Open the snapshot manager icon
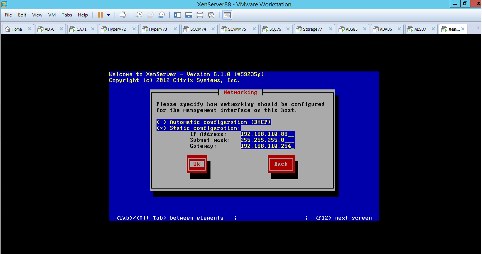The width and height of the screenshot is (482, 254). click(x=161, y=15)
